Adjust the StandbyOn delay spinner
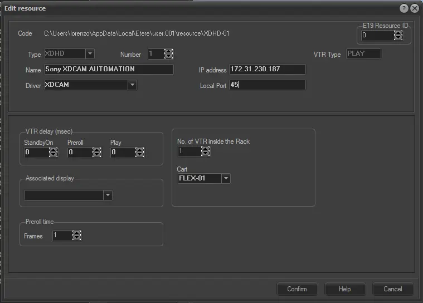This screenshot has height=303, width=423. click(x=53, y=152)
